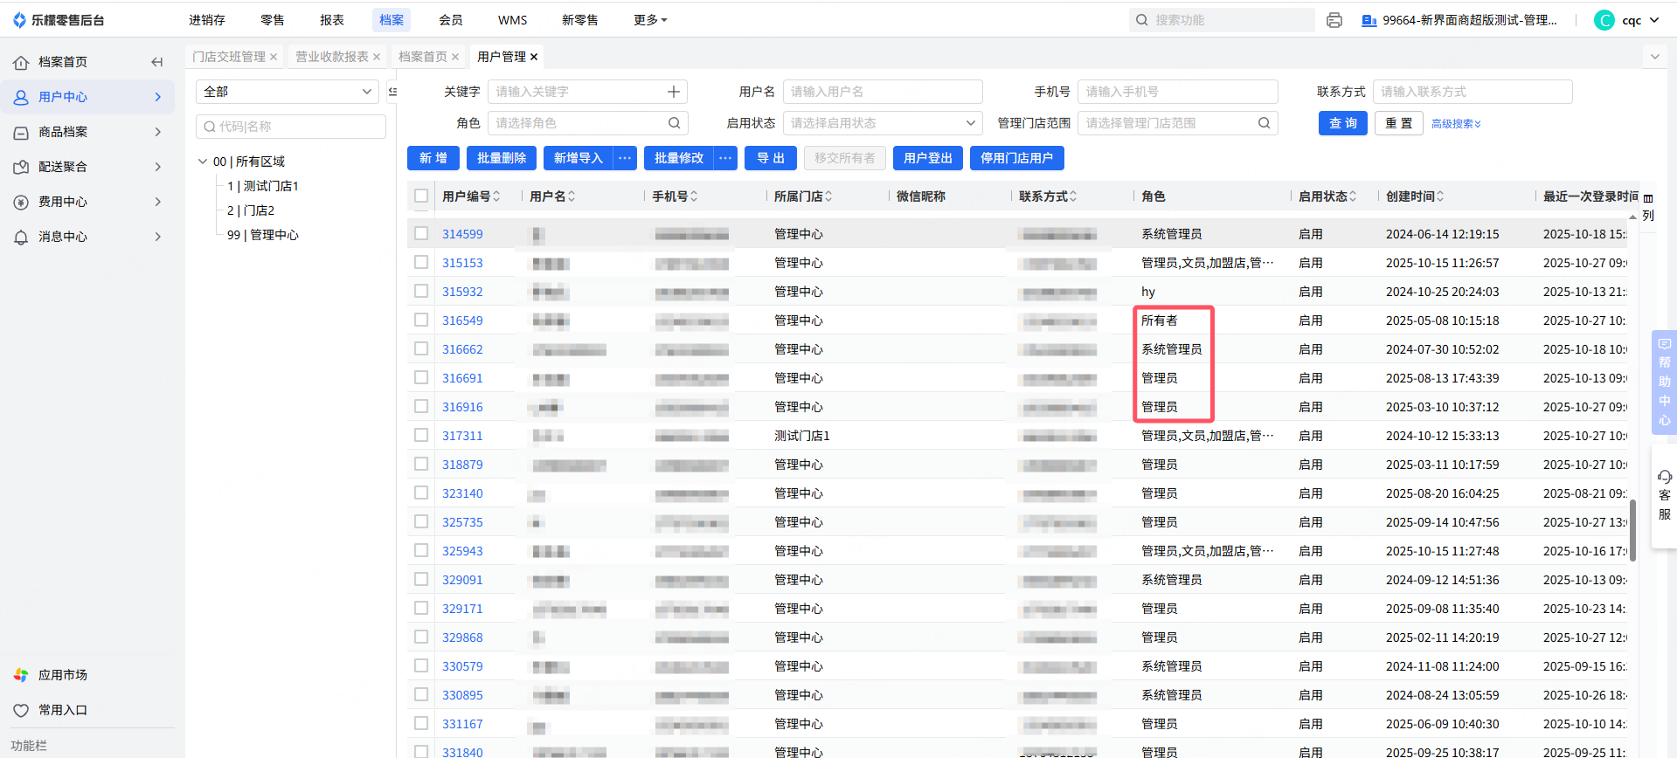The image size is (1677, 758).
Task: Open the 零售 top menu
Action: coord(273,20)
